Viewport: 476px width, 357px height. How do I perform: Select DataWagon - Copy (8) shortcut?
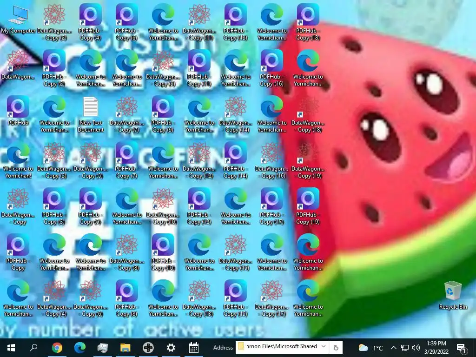coord(126,253)
